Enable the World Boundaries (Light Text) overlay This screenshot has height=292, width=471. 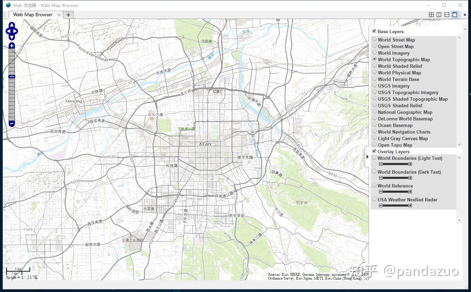[x=374, y=157]
